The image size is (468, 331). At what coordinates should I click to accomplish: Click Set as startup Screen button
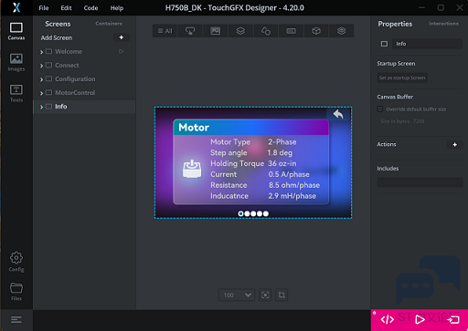[x=402, y=78]
